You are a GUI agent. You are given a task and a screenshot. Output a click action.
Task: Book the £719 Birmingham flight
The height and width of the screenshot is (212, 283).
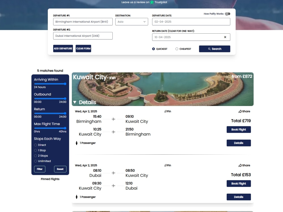[x=239, y=129]
